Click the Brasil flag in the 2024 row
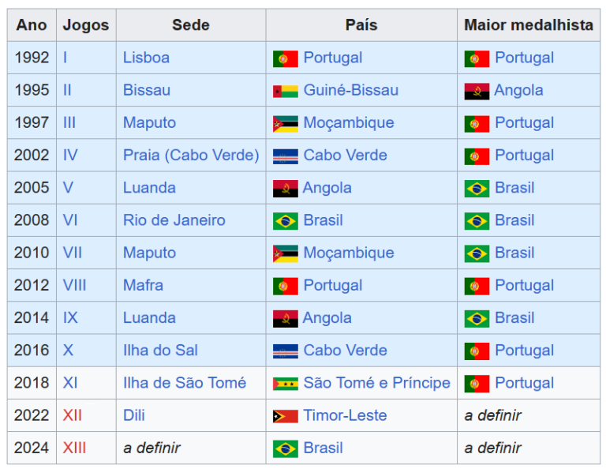 point(285,449)
